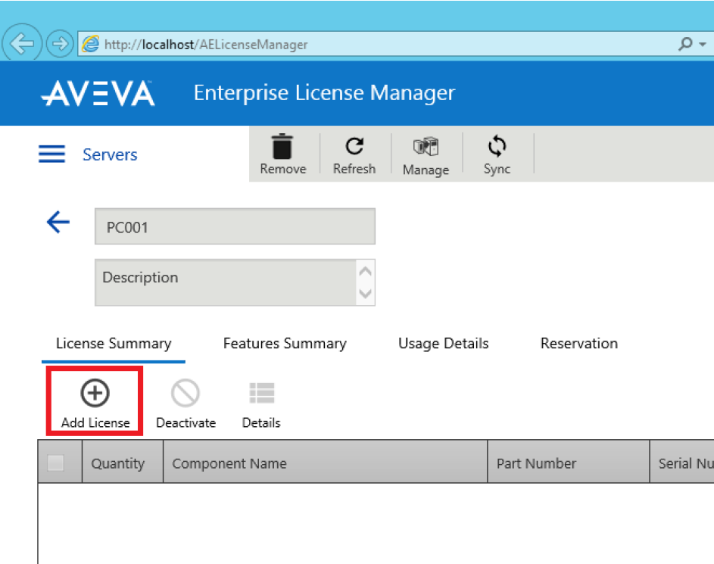This screenshot has height=564, width=714.
Task: Switch to the Features Summary tab
Action: [285, 343]
